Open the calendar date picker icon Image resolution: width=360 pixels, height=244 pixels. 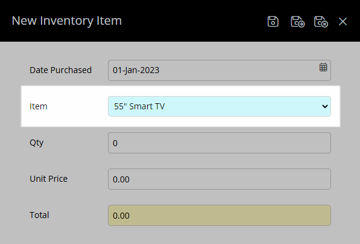point(323,67)
